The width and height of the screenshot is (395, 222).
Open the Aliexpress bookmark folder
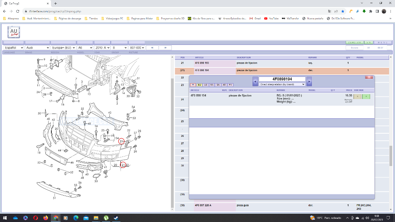coord(11,19)
